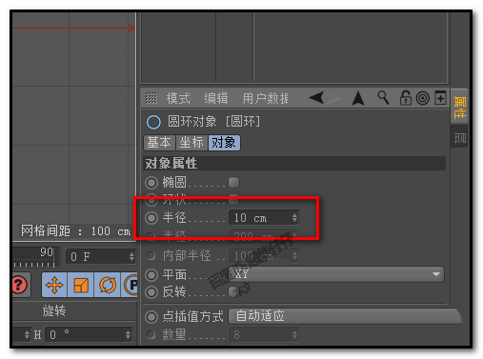This screenshot has width=483, height=359.
Task: Click the 0 F frame field stepper
Action: tap(131, 256)
